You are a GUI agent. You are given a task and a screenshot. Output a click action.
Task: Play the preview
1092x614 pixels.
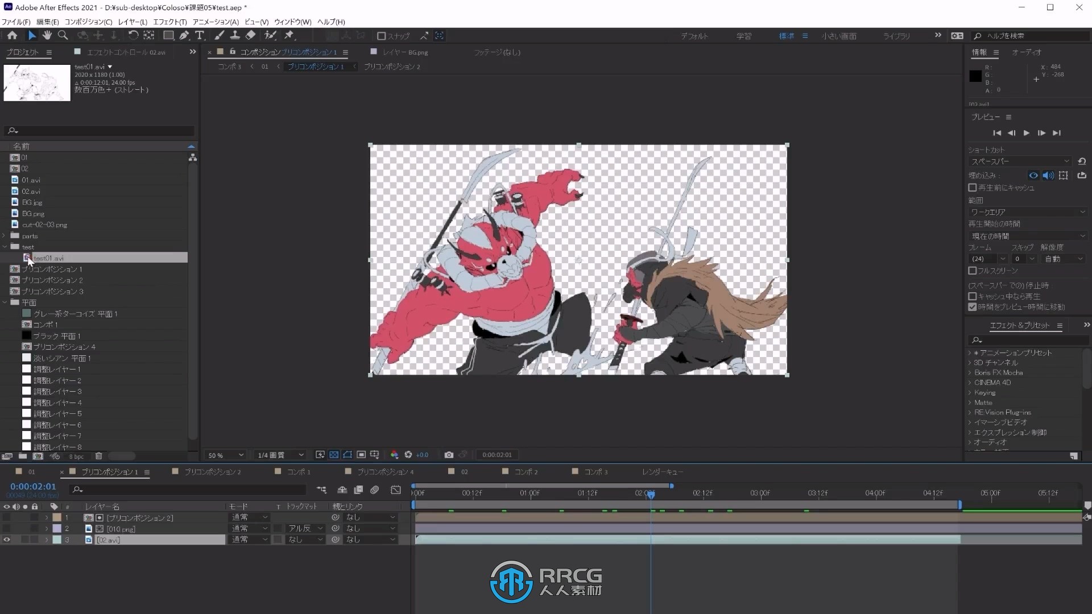coord(1027,133)
